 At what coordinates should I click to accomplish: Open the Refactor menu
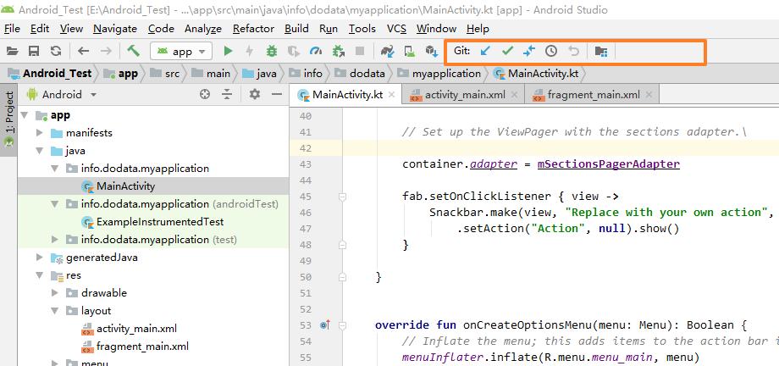tap(253, 29)
